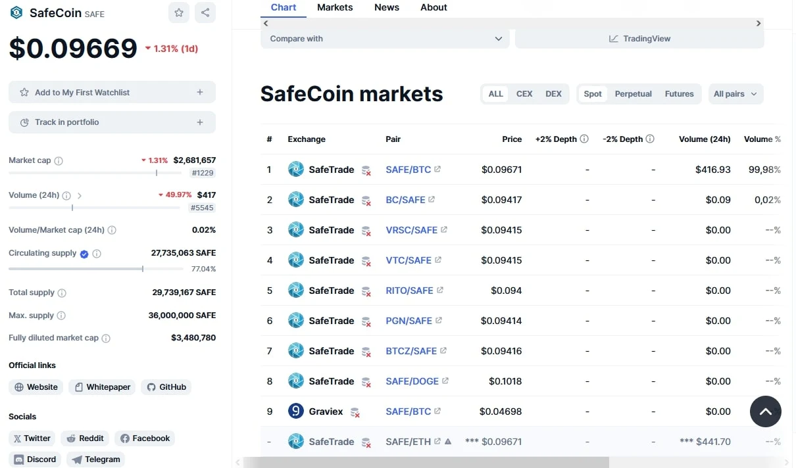Click the Circulating supply progress bar
The width and height of the screenshot is (796, 468).
[95, 269]
